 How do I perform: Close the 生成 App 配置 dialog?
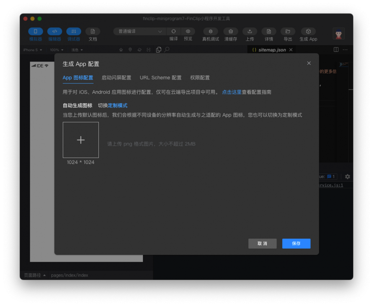pyautogui.click(x=309, y=63)
